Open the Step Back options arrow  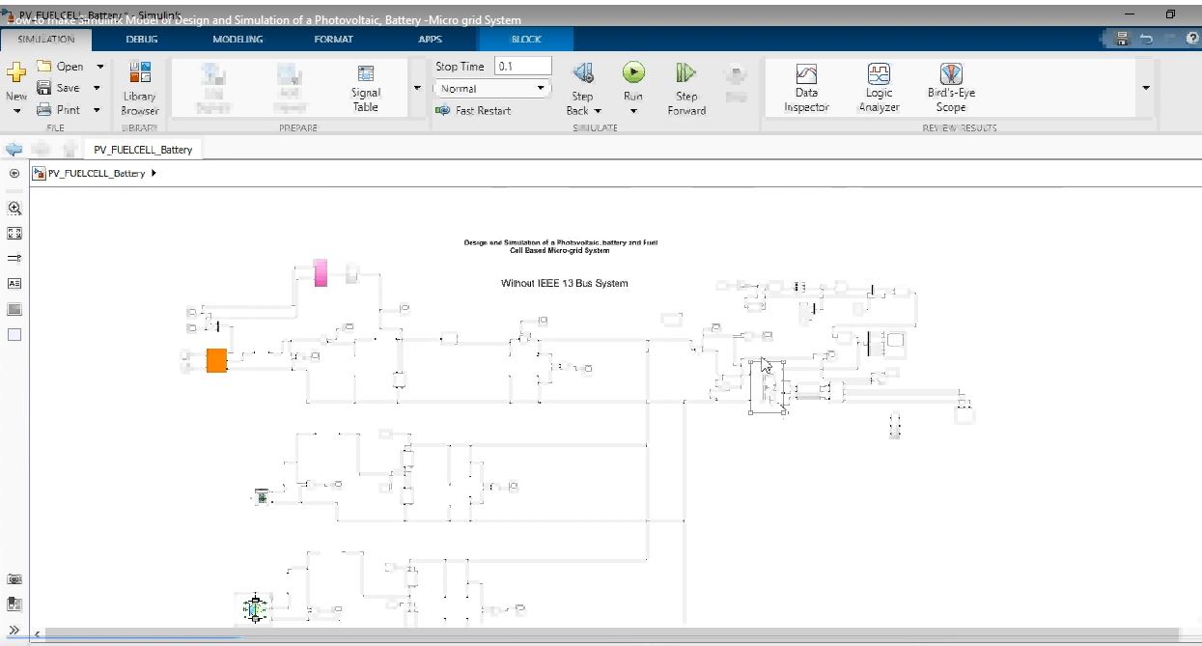pyautogui.click(x=599, y=111)
